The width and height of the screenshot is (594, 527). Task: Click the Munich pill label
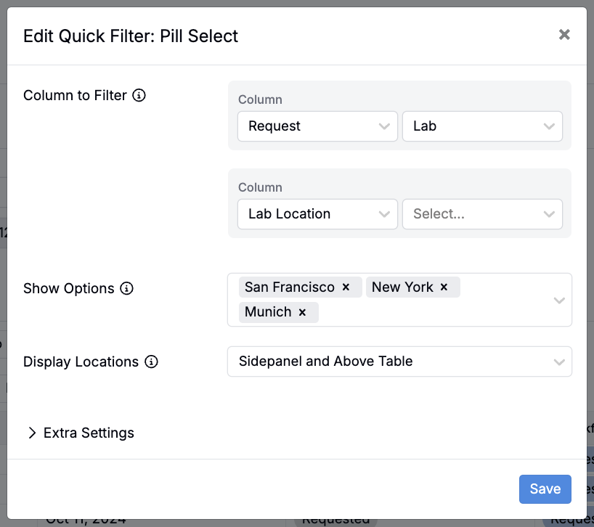(268, 312)
